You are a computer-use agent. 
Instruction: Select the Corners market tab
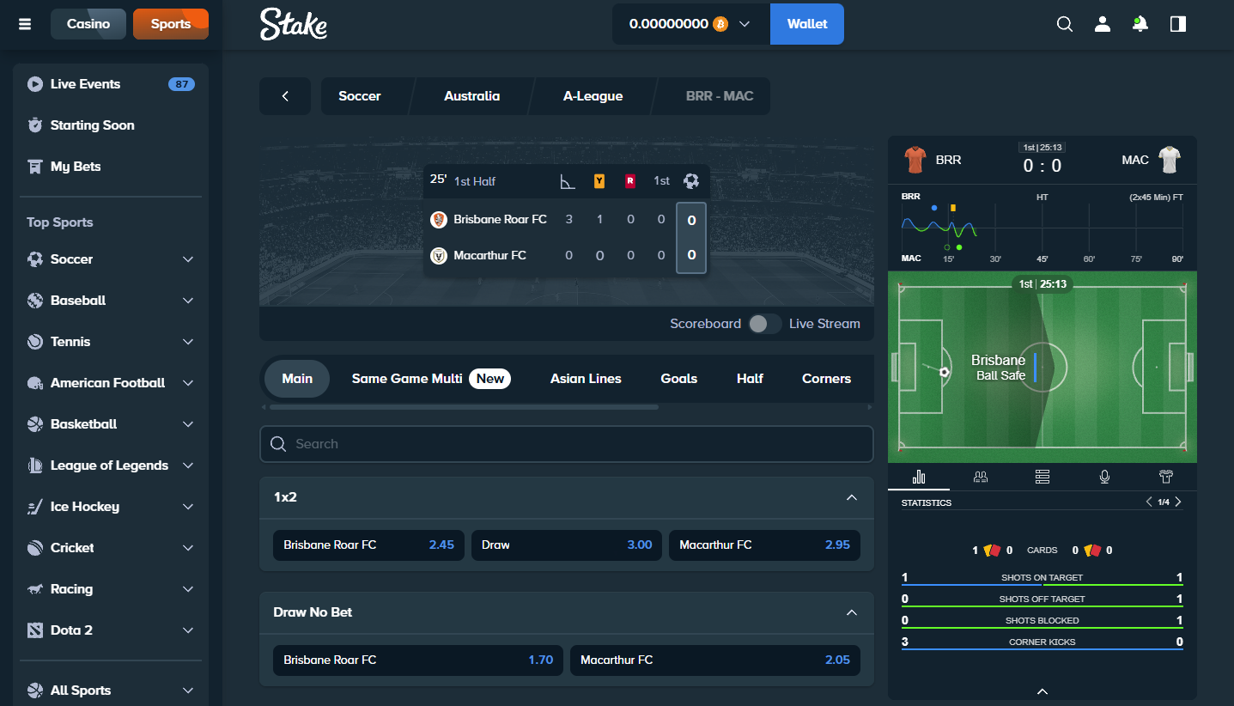pyautogui.click(x=826, y=379)
